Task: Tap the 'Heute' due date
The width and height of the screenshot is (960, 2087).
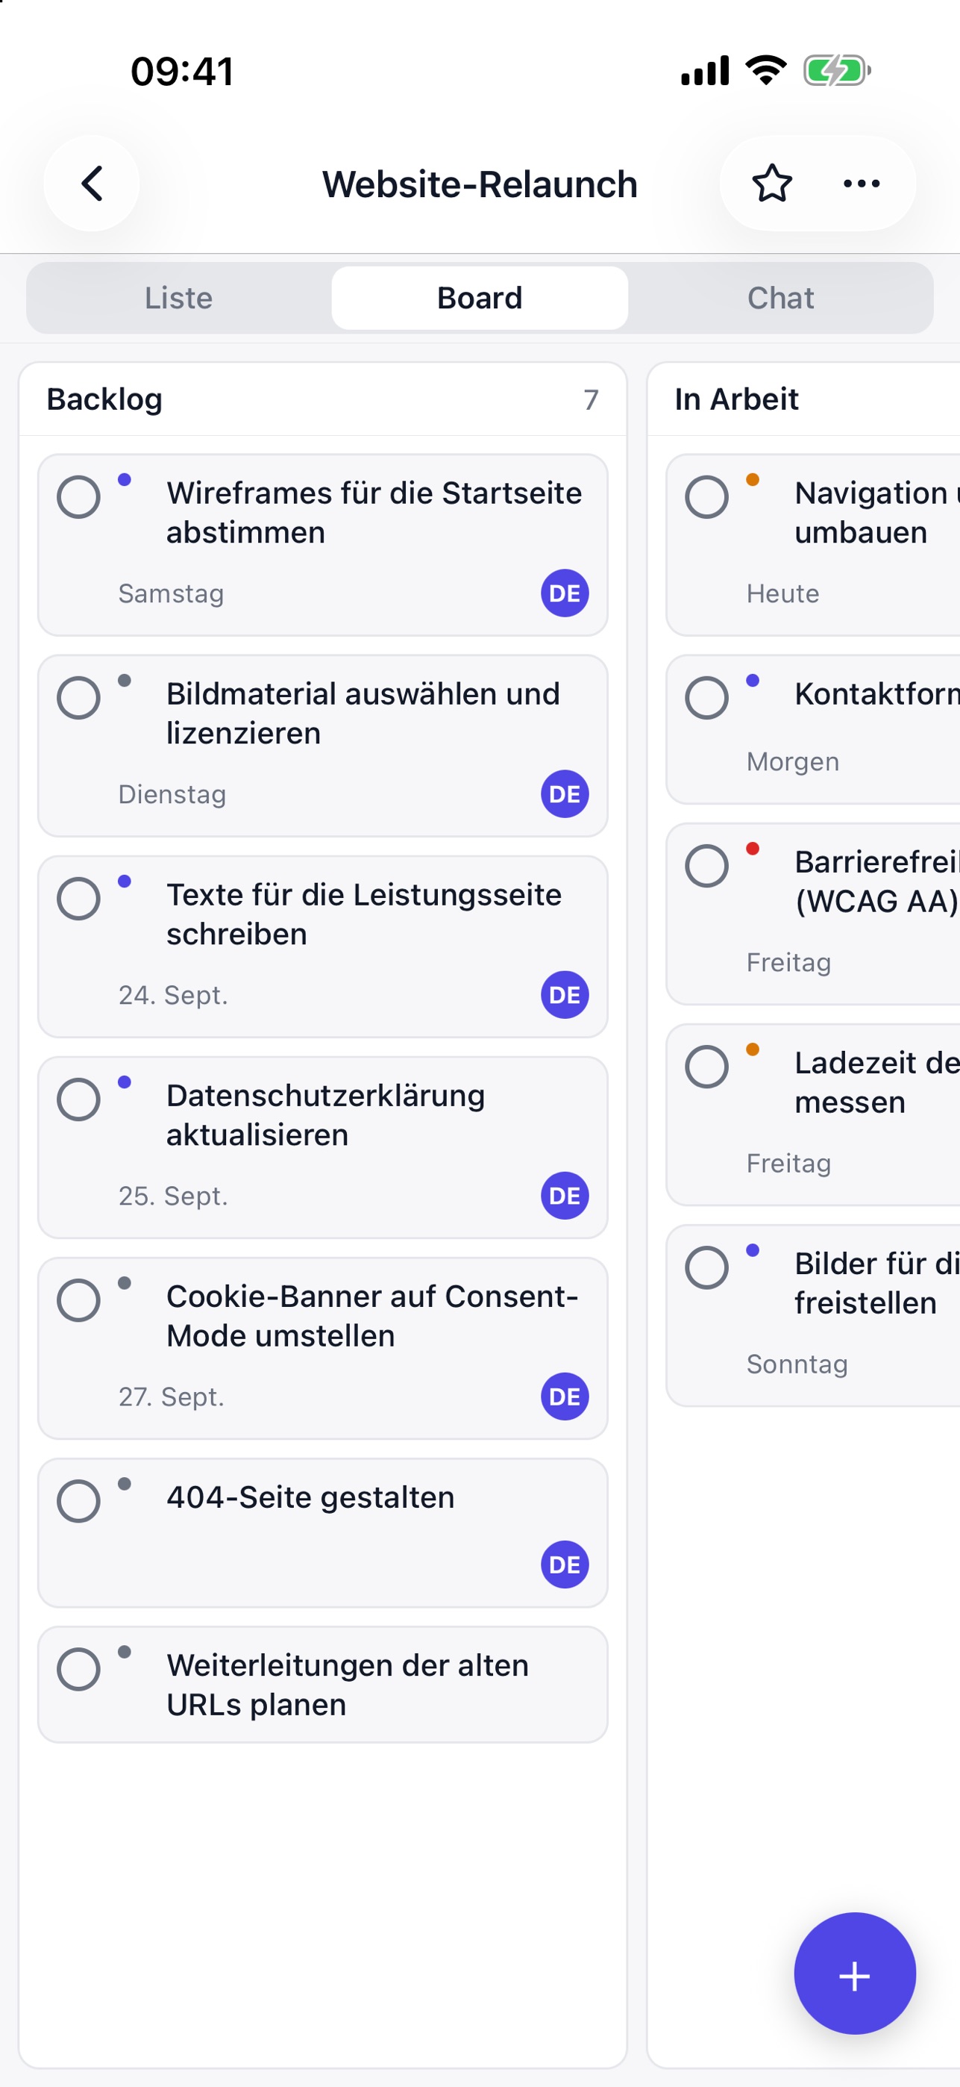Action: [x=782, y=594]
